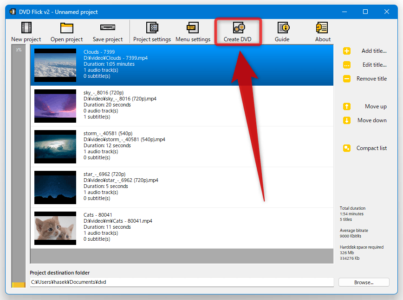Select the Cats - 80041 kitten thumbnail
The image size is (403, 300).
coord(55,228)
